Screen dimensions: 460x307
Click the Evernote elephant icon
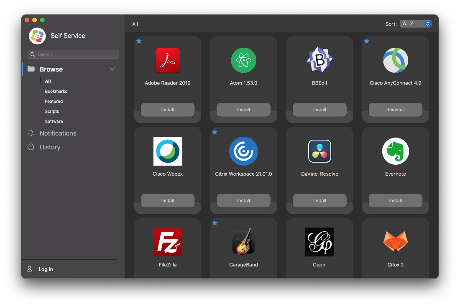(x=396, y=151)
